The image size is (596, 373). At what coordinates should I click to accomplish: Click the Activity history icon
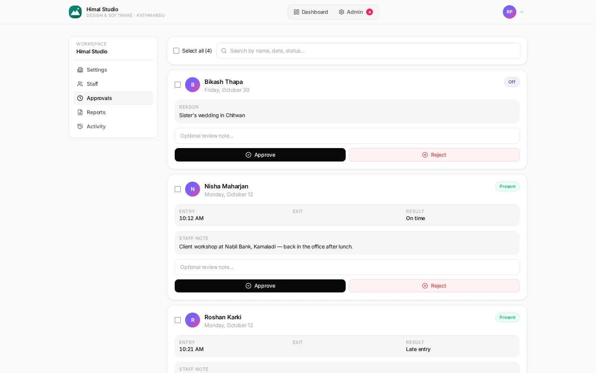coord(80,126)
